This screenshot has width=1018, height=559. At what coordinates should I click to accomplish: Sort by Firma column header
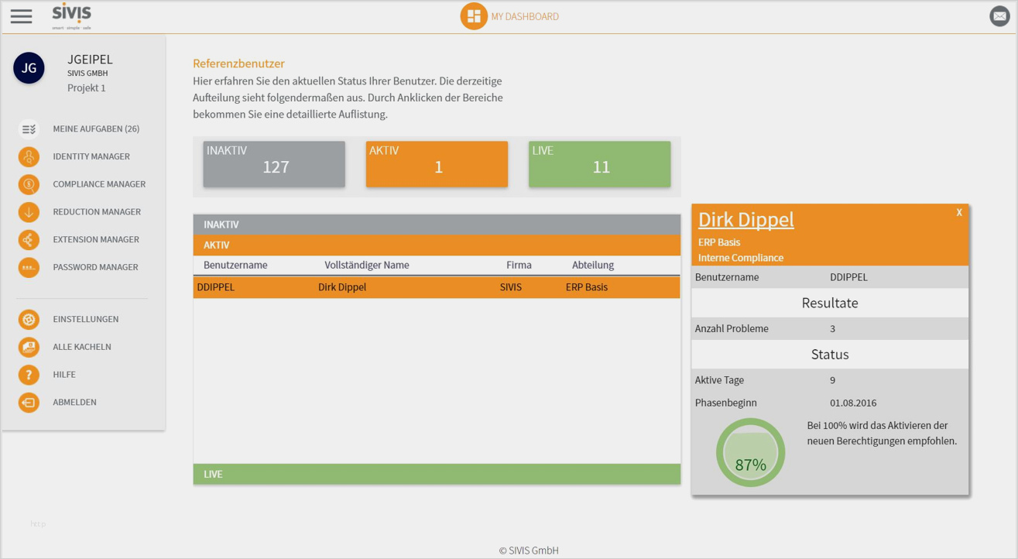coord(519,265)
